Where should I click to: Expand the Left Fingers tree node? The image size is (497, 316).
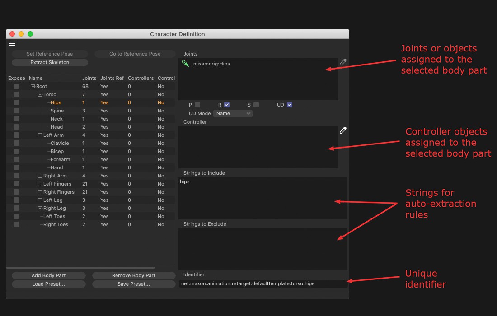pos(40,184)
